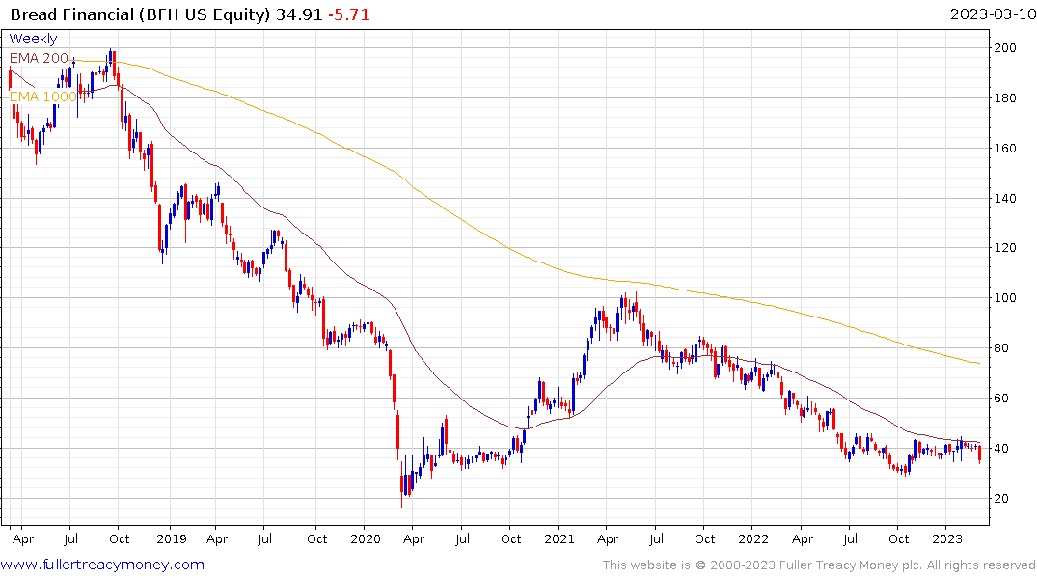Click the 60 price axis label
This screenshot has width=1037, height=579.
[x=1001, y=399]
